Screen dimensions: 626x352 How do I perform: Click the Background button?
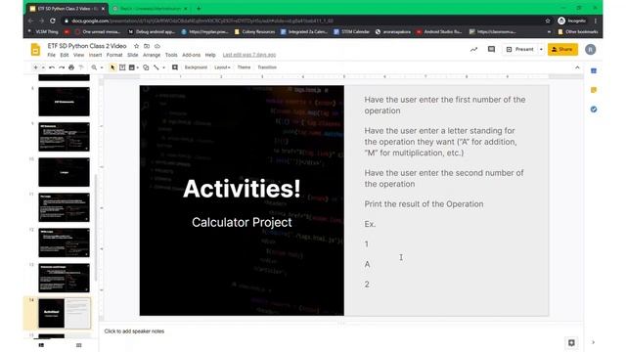coord(196,67)
